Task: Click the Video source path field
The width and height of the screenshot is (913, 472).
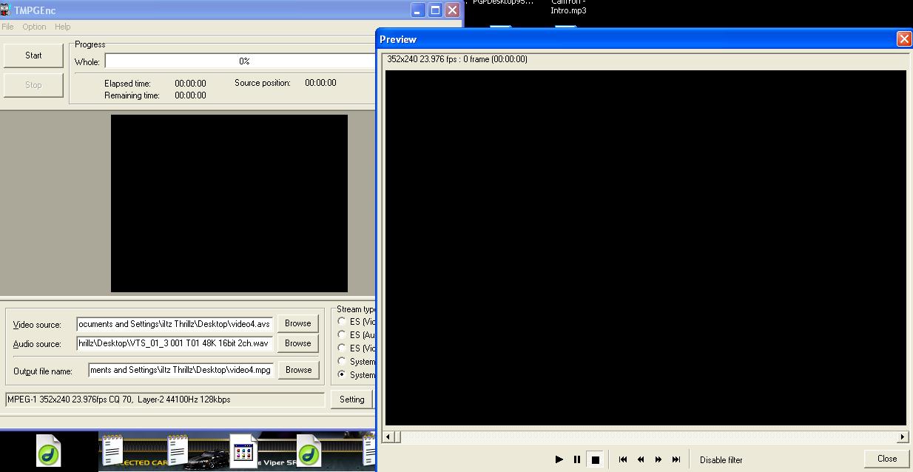Action: click(175, 324)
